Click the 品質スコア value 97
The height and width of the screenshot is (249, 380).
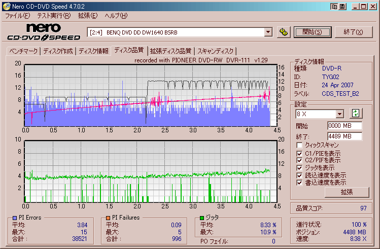click(363, 208)
